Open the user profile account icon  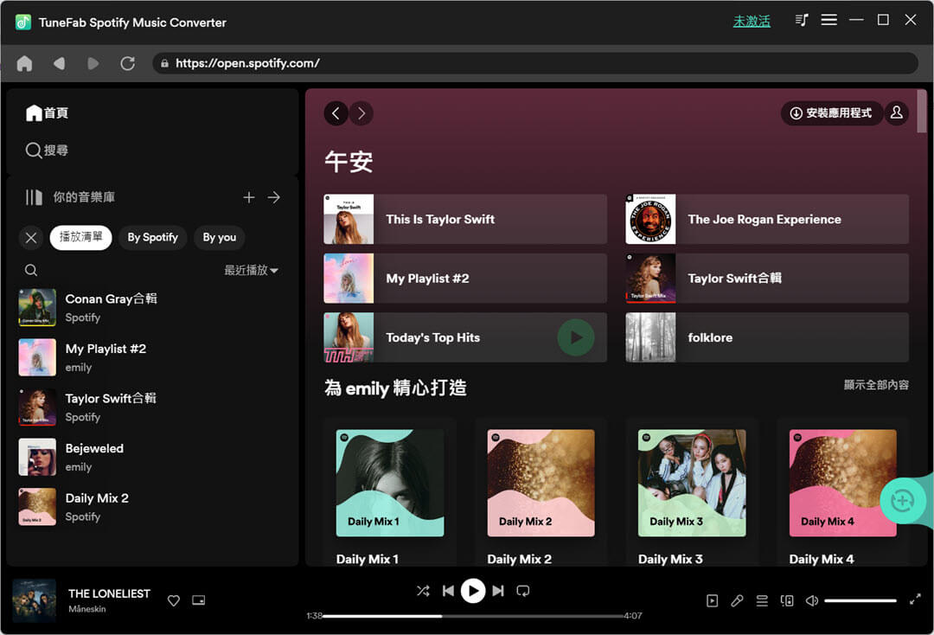(x=897, y=113)
